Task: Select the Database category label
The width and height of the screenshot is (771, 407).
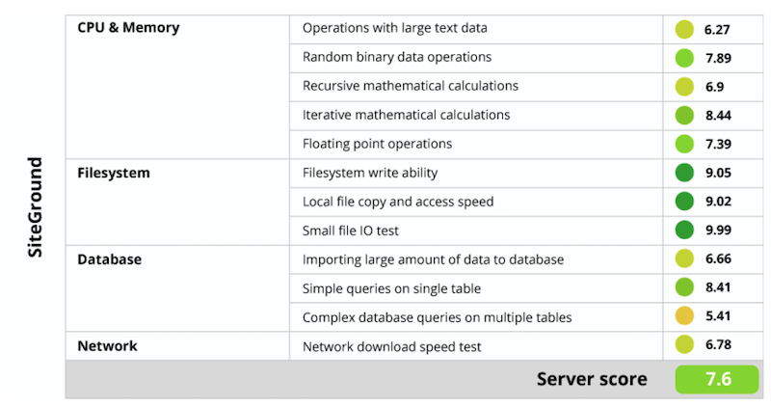Action: coord(109,259)
